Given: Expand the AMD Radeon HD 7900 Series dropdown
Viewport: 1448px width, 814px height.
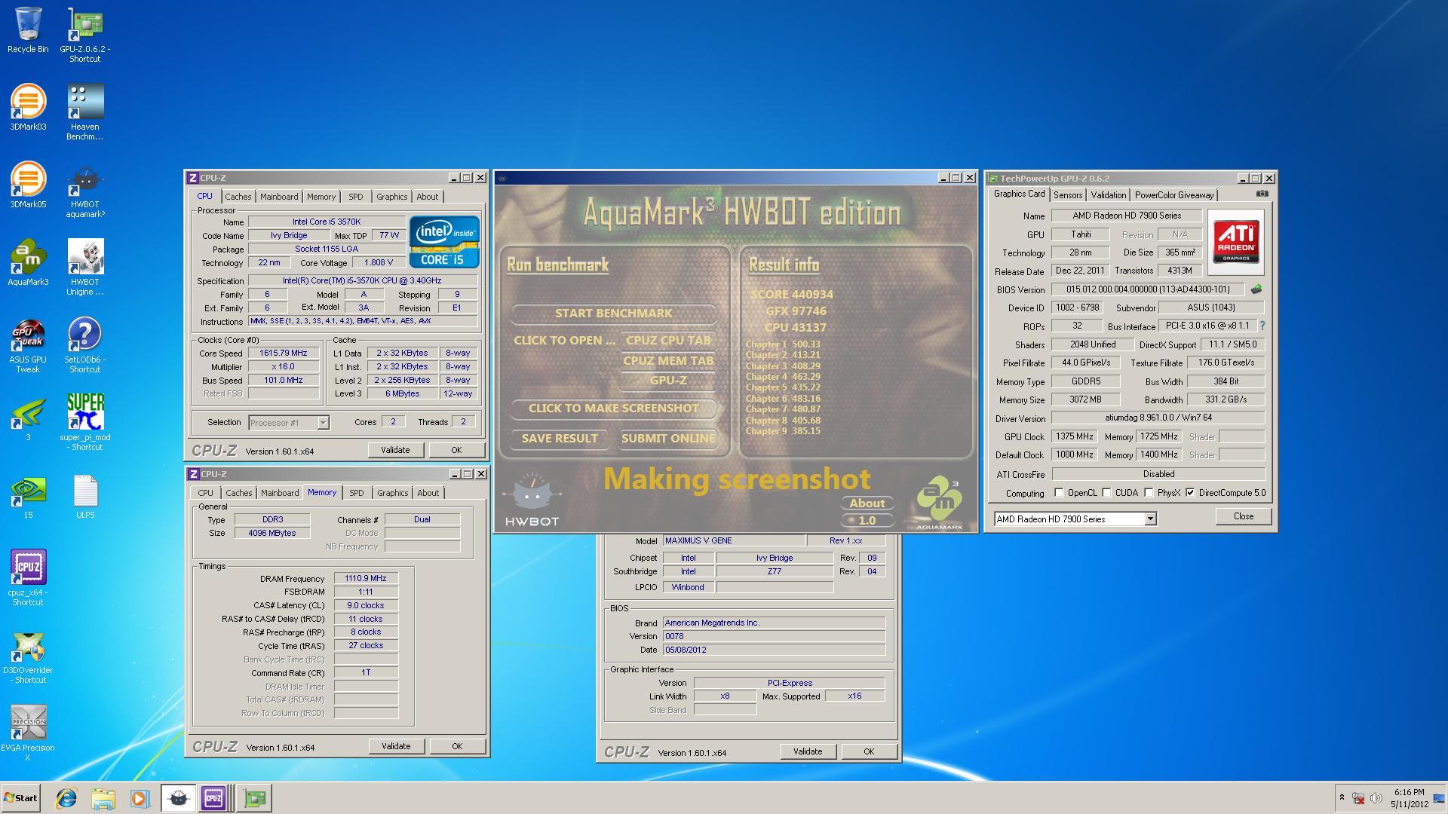Looking at the screenshot, I should pyautogui.click(x=1150, y=519).
